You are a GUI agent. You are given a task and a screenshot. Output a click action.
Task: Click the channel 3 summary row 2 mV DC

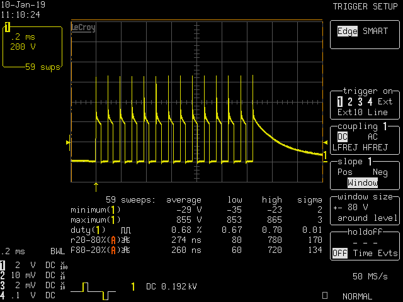point(33,285)
